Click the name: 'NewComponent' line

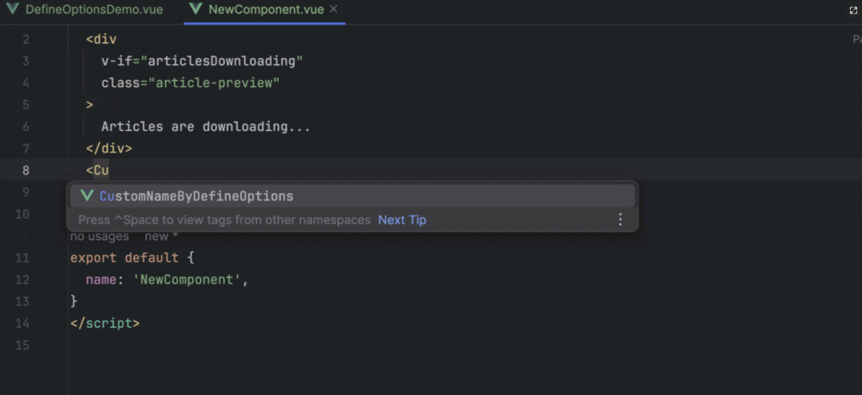coord(167,279)
